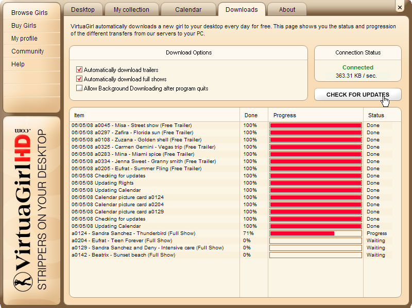Click the full progress bar for Updating Rights
The height and width of the screenshot is (308, 412).
click(x=316, y=183)
